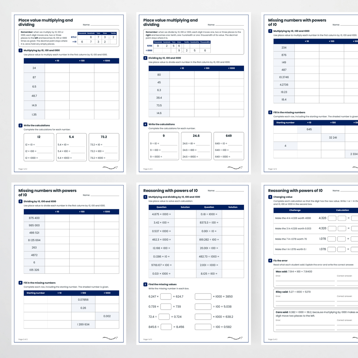Open the Reasoning with powers of 10 page 1 worksheet
Image resolution: width=358 pixels, height=358 pixels.
tap(194, 264)
